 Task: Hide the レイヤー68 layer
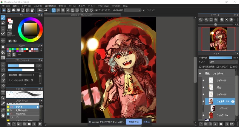tap(203, 95)
